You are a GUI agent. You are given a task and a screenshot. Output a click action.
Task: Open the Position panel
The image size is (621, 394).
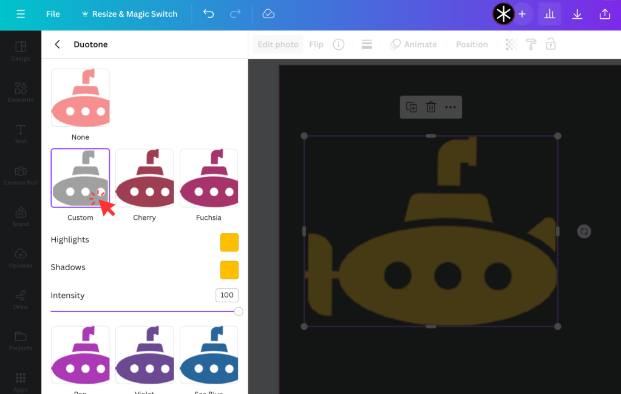pyautogui.click(x=472, y=44)
